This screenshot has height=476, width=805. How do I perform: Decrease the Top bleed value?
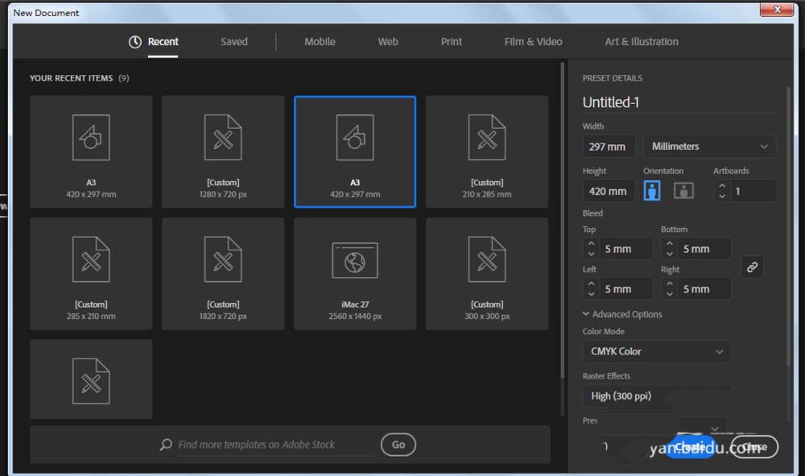[x=591, y=254]
